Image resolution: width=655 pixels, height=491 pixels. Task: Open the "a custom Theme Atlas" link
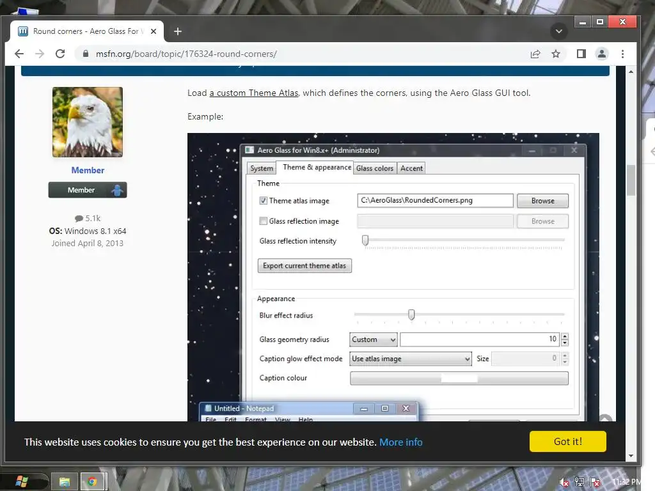(x=254, y=93)
